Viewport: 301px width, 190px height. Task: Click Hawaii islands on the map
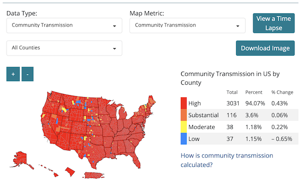click(50, 170)
